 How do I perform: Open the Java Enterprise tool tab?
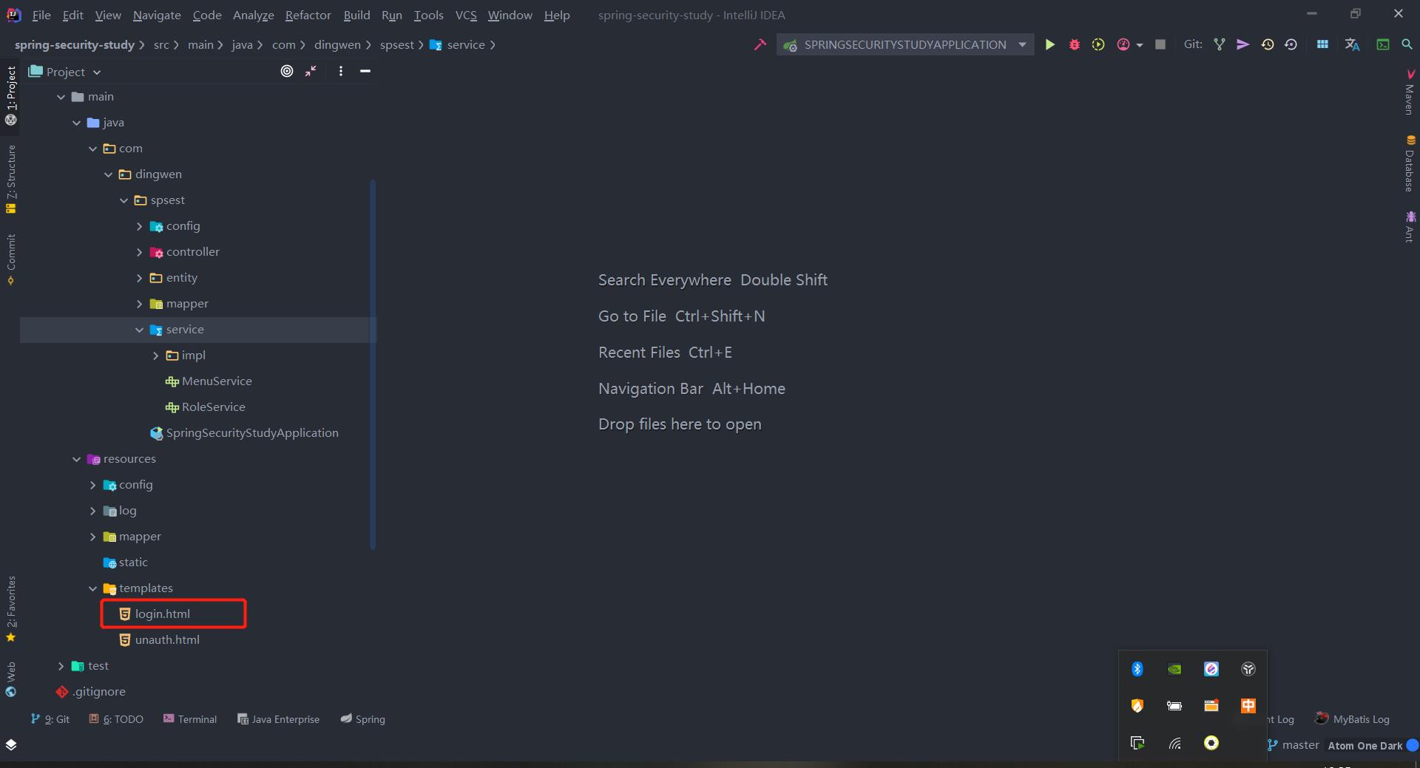278,719
